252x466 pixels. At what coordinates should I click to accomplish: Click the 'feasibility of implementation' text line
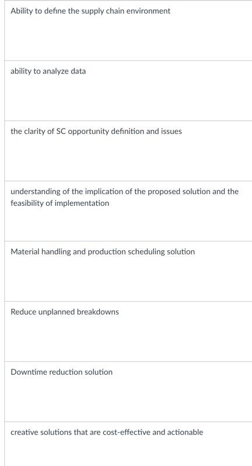point(60,203)
